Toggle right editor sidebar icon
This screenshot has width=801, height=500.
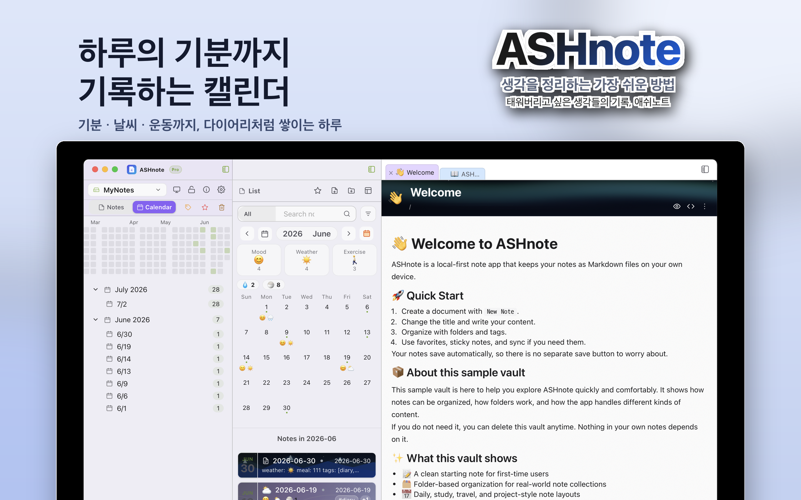705,169
